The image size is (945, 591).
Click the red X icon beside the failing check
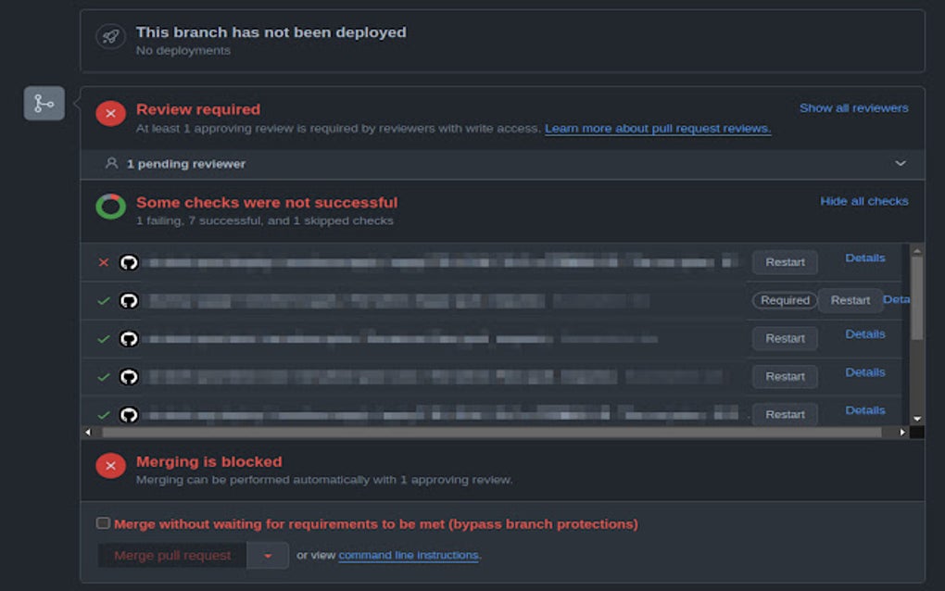103,262
